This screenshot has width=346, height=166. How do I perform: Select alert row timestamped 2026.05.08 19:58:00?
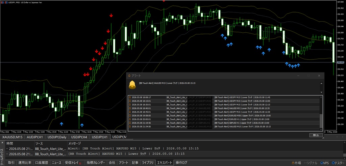[x=224, y=115]
